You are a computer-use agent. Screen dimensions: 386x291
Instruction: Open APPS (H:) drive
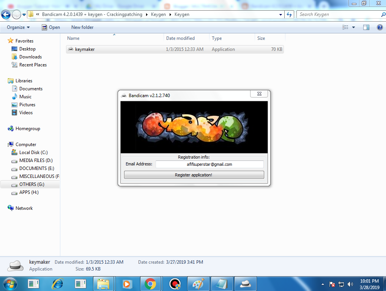pos(29,192)
